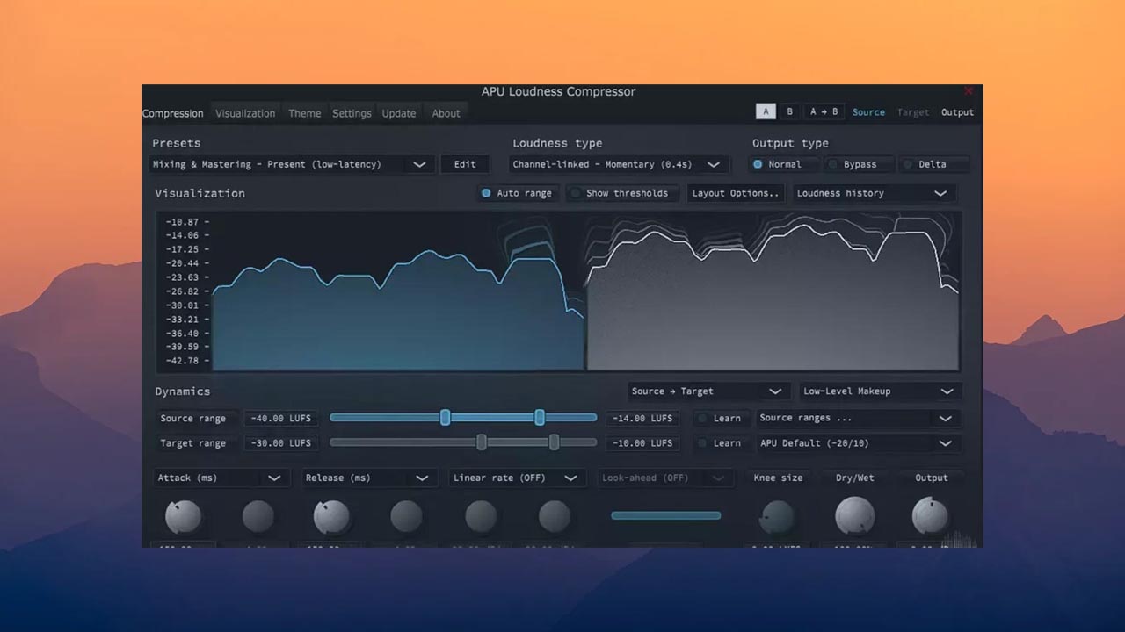Image resolution: width=1125 pixels, height=632 pixels.
Task: Toggle Show thresholds in the visualization
Action: [x=622, y=193]
